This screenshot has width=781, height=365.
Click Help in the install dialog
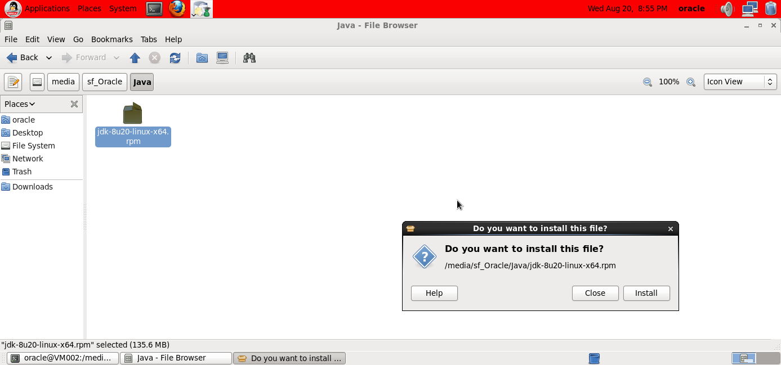[x=434, y=293]
